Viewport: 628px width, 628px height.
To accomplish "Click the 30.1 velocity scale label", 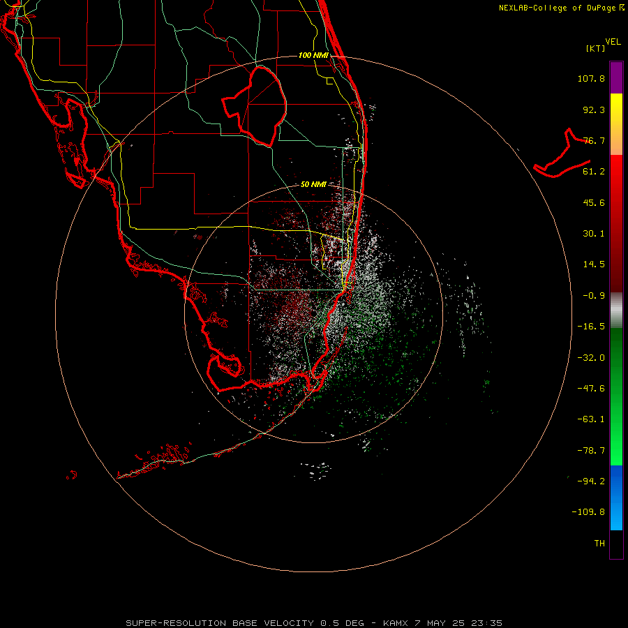I will [594, 234].
